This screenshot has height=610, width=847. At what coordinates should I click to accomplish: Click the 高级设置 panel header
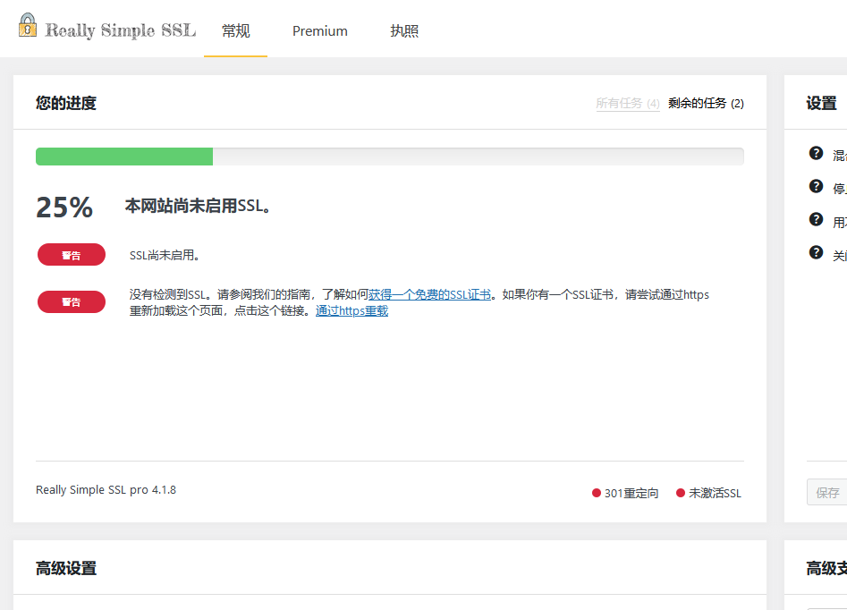tap(66, 568)
